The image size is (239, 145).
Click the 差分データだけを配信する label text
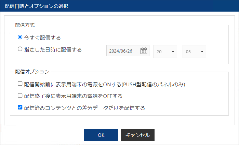[x=84, y=108]
